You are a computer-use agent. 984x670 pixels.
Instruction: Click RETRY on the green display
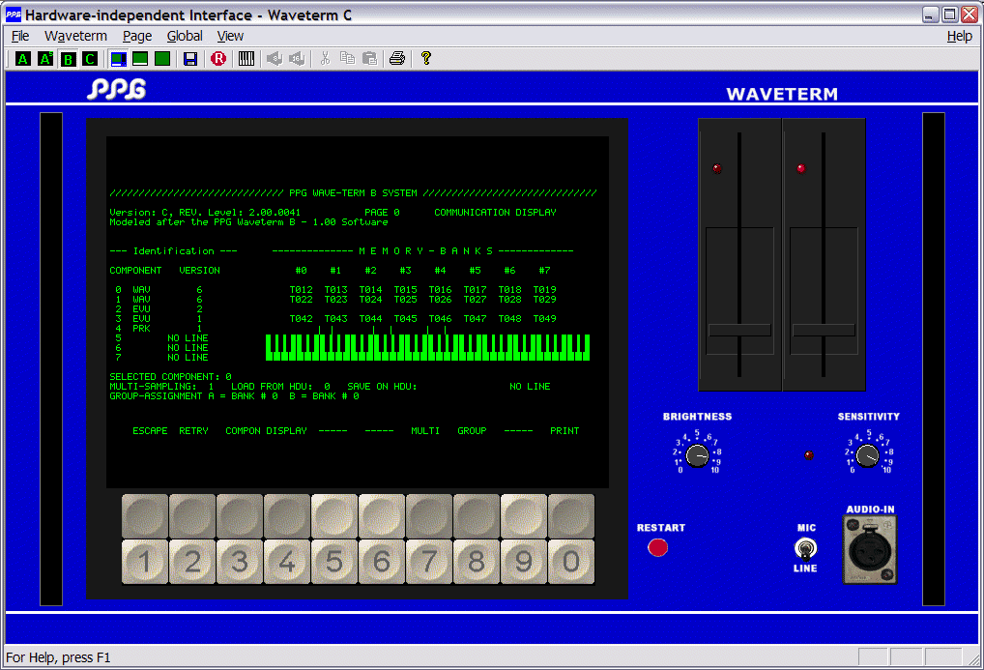[193, 431]
